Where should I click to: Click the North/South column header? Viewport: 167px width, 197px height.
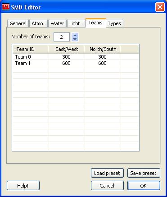click(103, 49)
